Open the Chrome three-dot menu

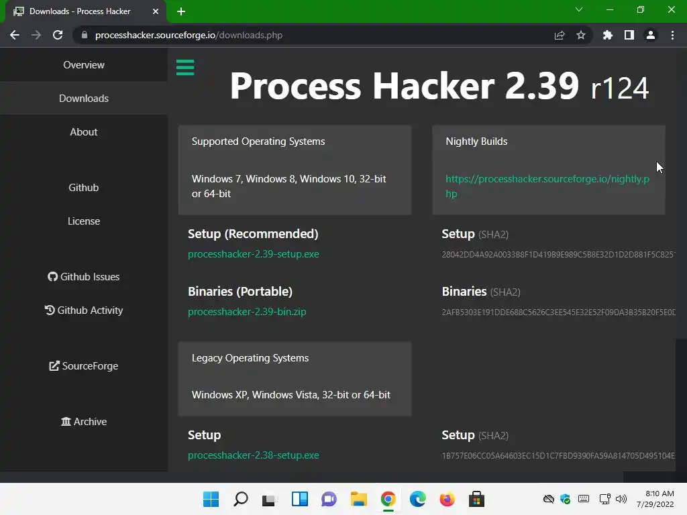pyautogui.click(x=672, y=35)
